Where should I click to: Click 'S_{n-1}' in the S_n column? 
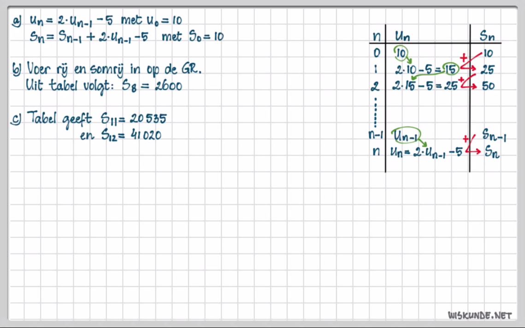click(x=494, y=135)
